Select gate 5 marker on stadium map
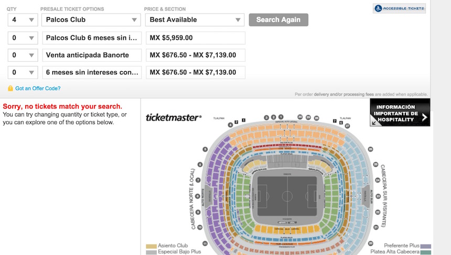Image resolution: width=451 pixels, height=255 pixels. coord(205,149)
